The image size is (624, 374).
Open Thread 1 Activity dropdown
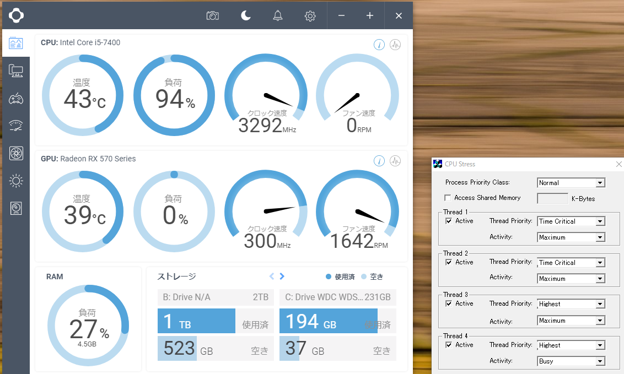click(571, 237)
